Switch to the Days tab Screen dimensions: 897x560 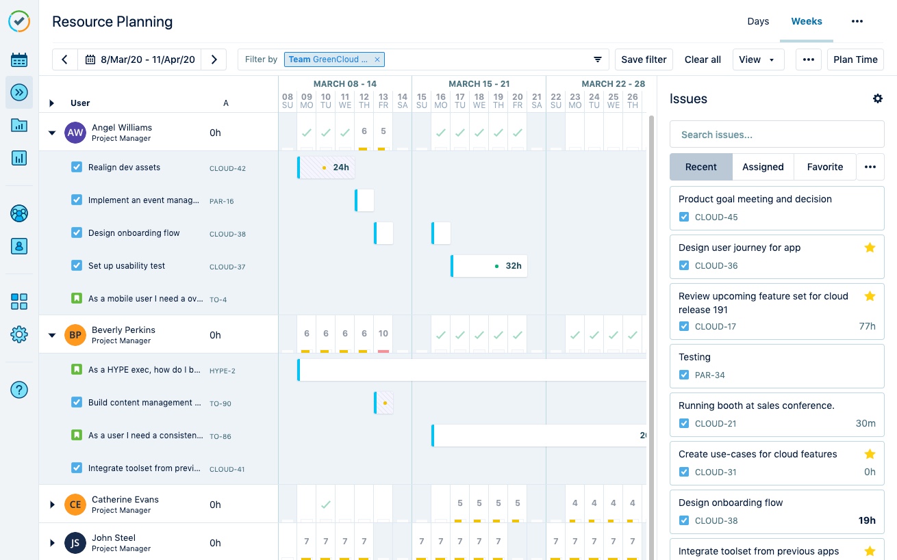[758, 21]
